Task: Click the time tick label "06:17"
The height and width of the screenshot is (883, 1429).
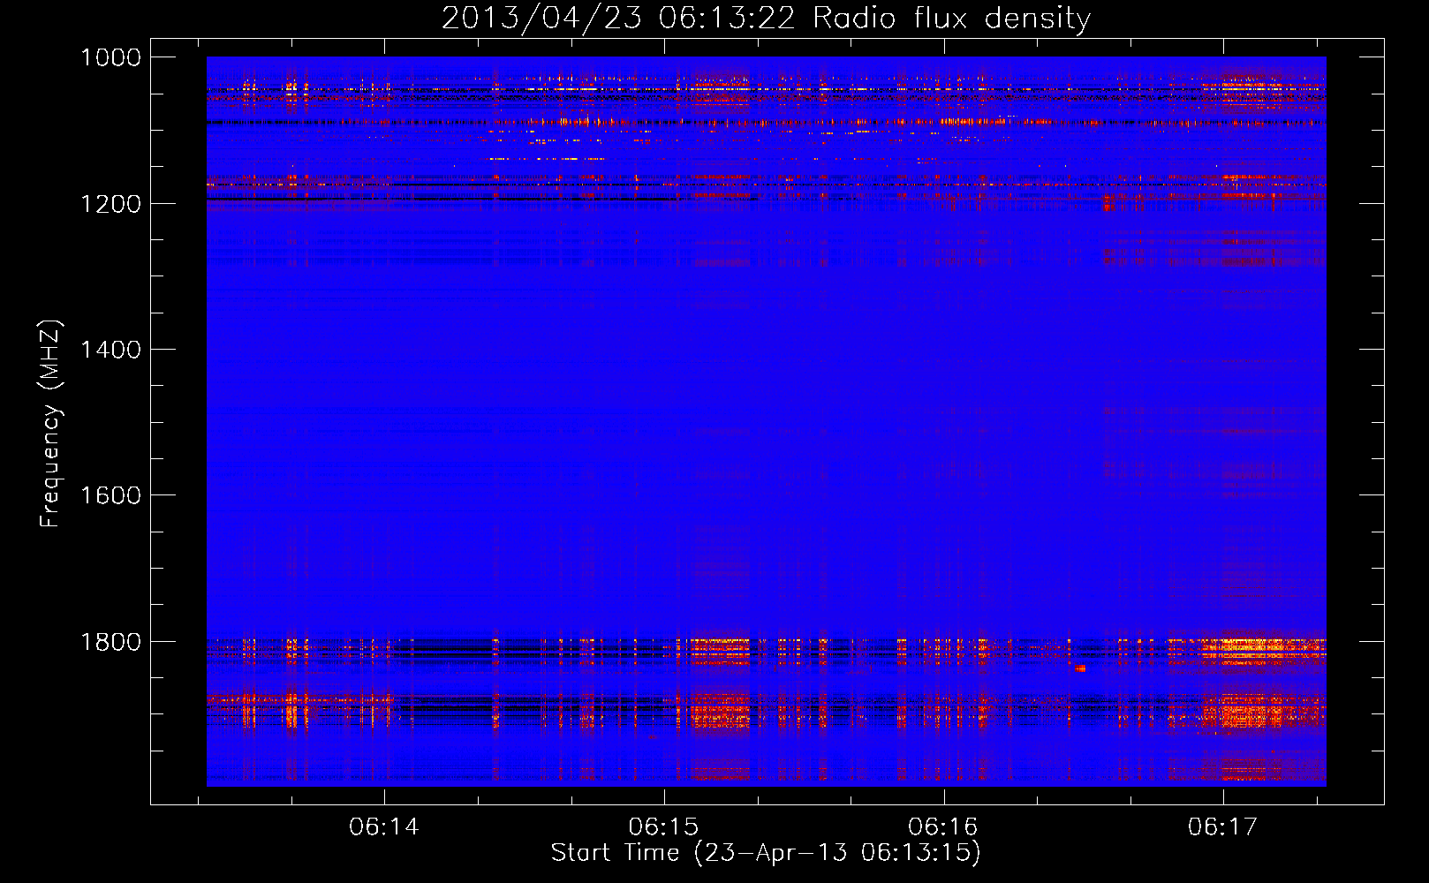Action: [1222, 827]
